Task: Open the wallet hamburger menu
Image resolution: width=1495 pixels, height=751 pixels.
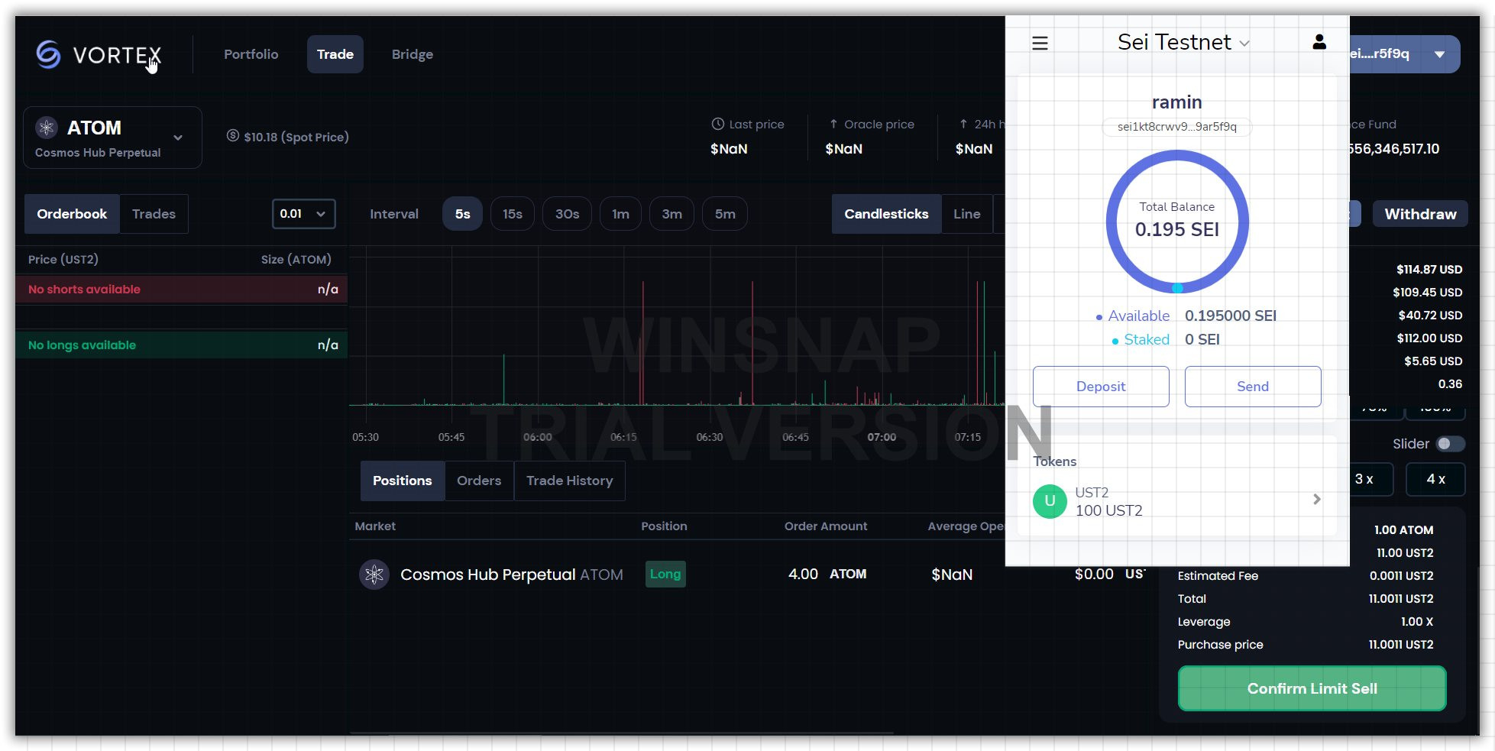Action: (1040, 43)
